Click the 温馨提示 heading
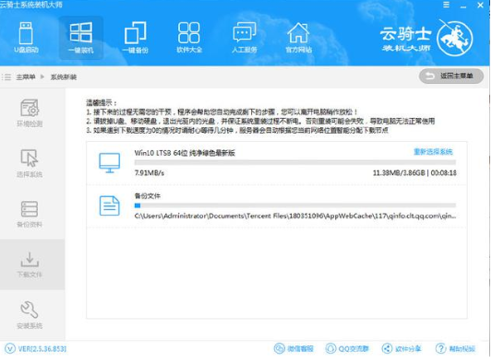Viewport: 492px width, 363px height. point(102,103)
